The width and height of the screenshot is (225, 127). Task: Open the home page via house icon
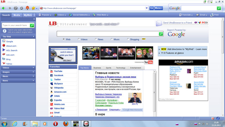(x=27, y=8)
